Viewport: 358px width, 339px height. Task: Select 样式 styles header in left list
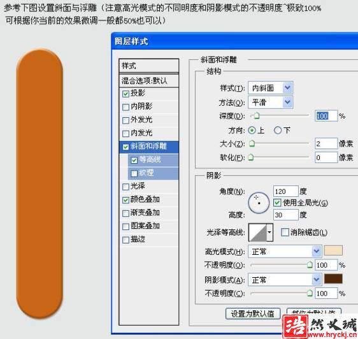pos(149,66)
